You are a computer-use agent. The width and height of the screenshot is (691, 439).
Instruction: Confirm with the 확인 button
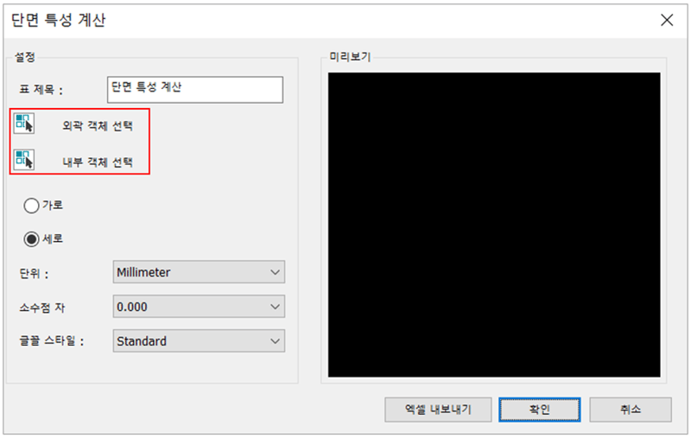539,410
